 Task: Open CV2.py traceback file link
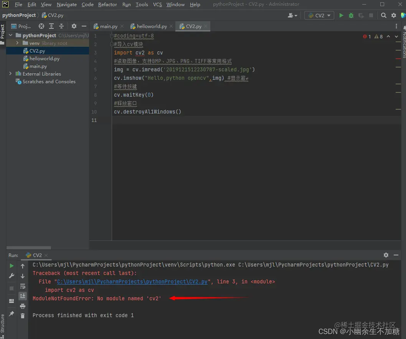[132, 281]
